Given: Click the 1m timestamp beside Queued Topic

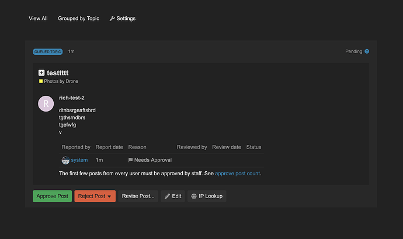Looking at the screenshot, I should (x=71, y=51).
